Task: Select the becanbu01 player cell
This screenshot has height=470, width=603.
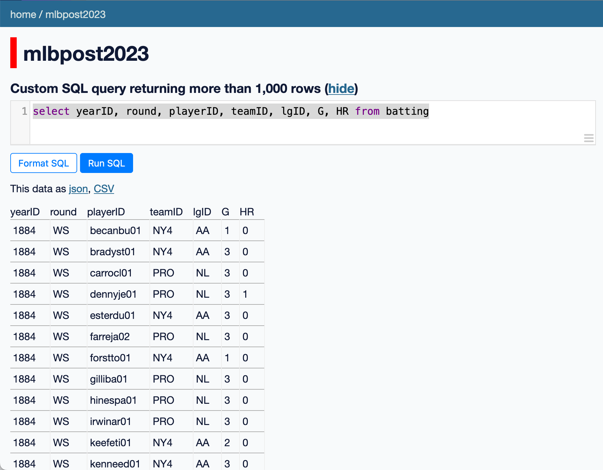Action: coord(115,230)
